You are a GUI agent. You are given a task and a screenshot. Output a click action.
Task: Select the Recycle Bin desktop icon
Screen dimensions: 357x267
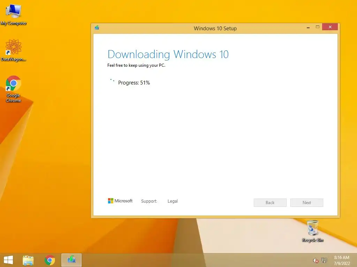(x=313, y=231)
